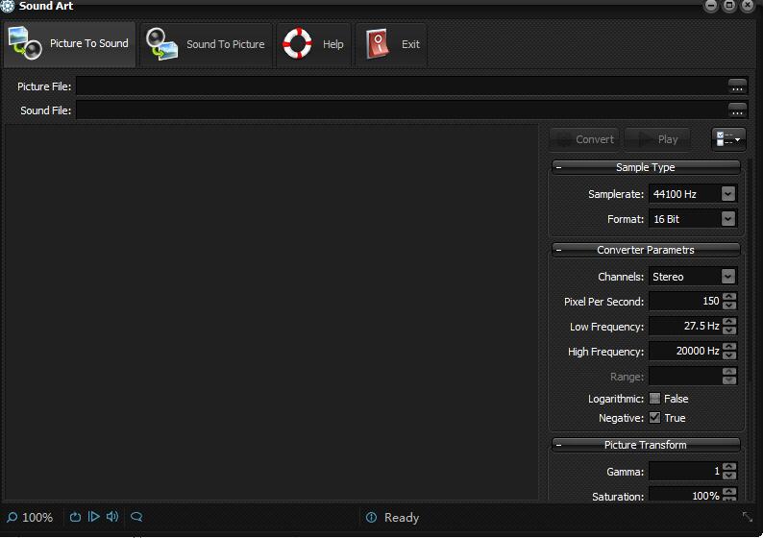Click the zoom magnifier icon in status bar
The width and height of the screenshot is (763, 538).
12,517
